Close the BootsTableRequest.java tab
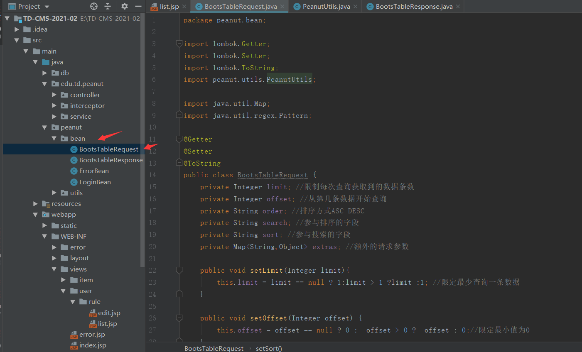 click(282, 7)
